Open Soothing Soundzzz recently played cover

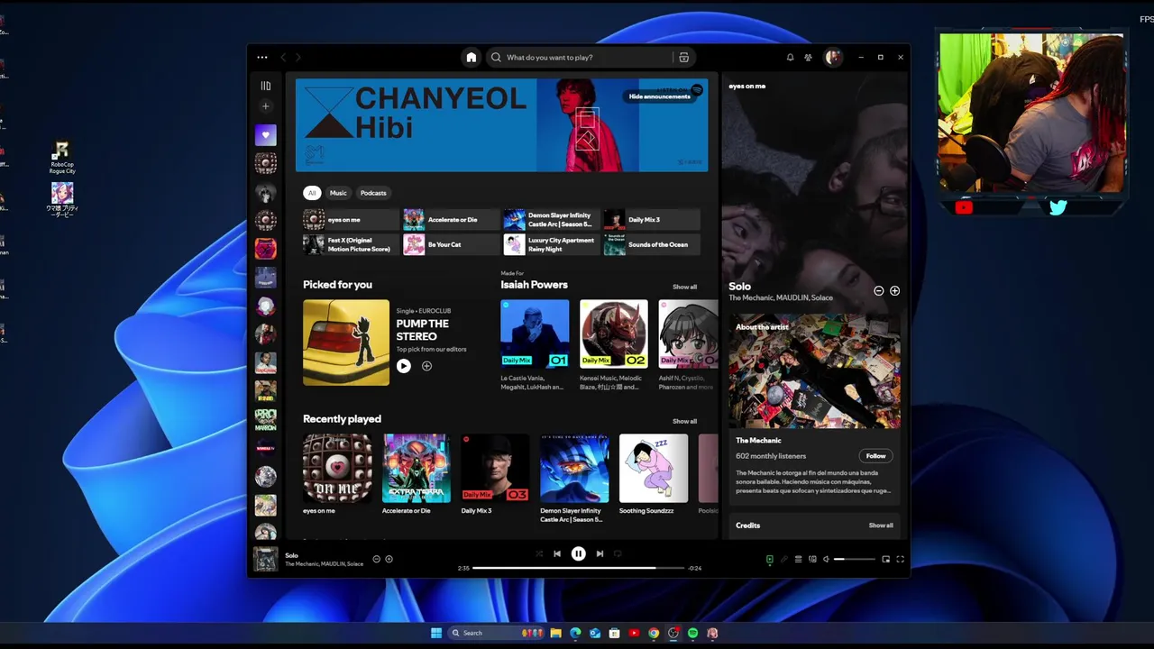click(x=654, y=468)
